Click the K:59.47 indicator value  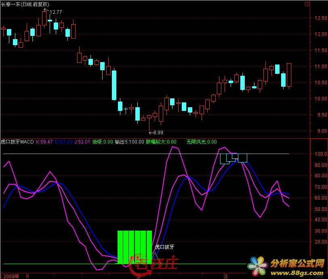44,142
